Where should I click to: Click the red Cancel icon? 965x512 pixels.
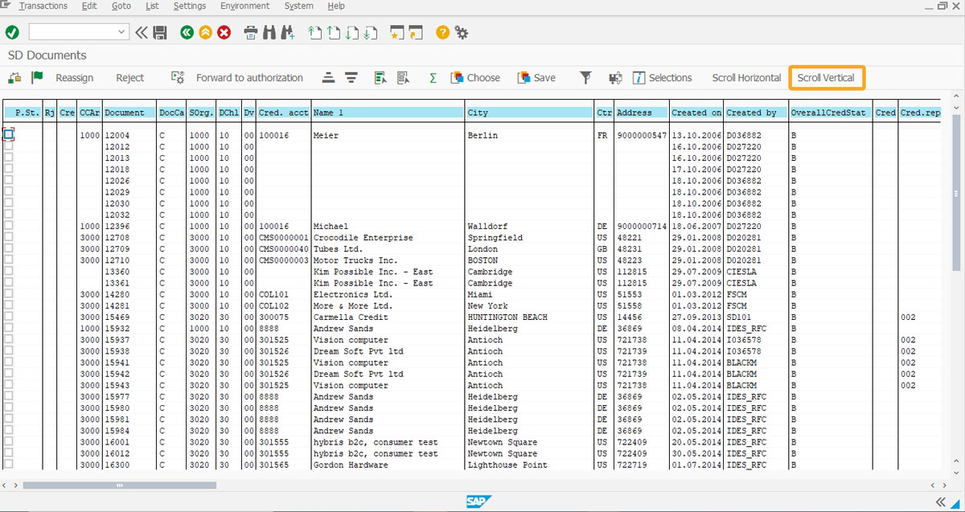pos(224,32)
